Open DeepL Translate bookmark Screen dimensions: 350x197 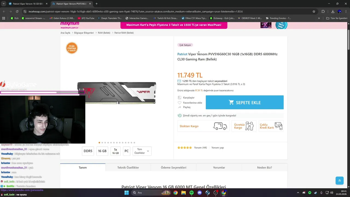pos(109,18)
